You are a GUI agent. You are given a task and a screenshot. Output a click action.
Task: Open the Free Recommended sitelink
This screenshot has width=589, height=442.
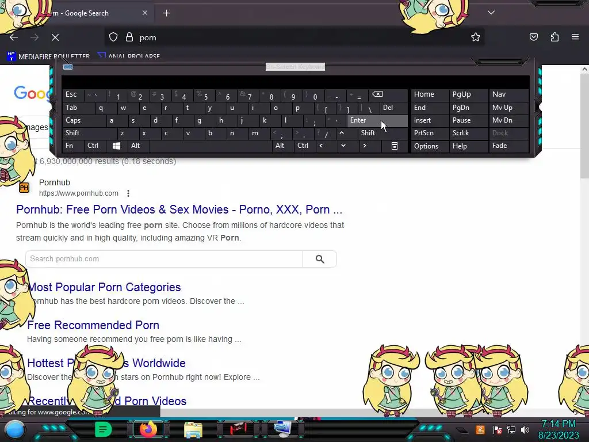(x=93, y=325)
